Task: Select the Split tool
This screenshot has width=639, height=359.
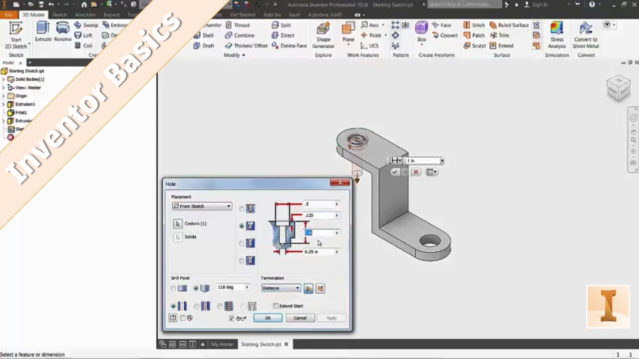Action: pyautogui.click(x=282, y=25)
